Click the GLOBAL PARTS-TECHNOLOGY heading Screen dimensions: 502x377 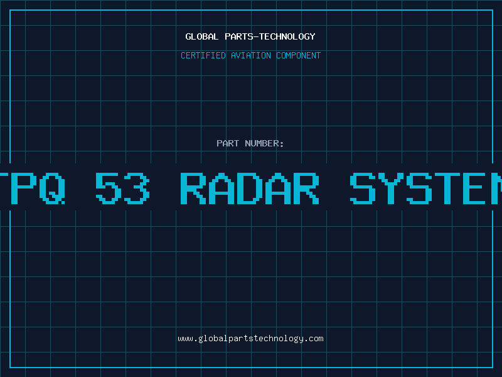(250, 36)
